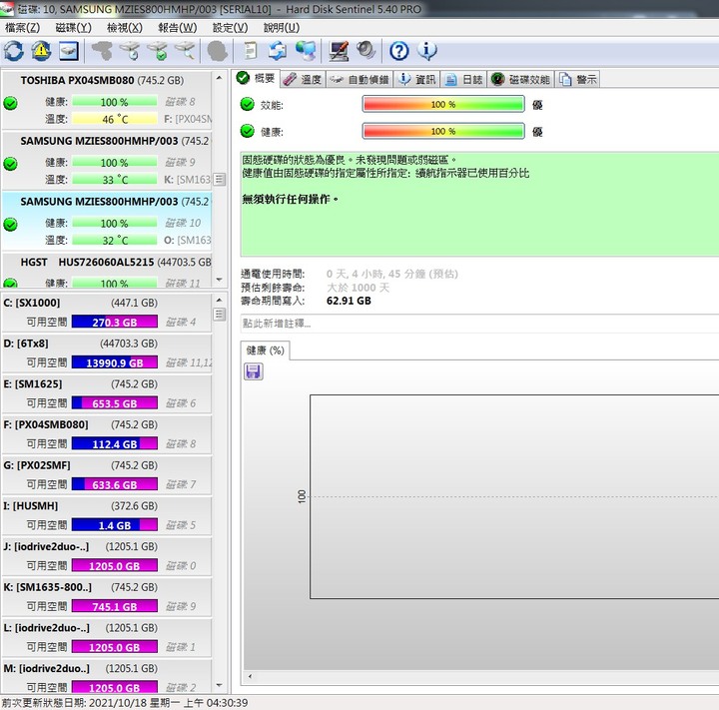Switch to the 日誌 tab
719x710 pixels.
464,79
